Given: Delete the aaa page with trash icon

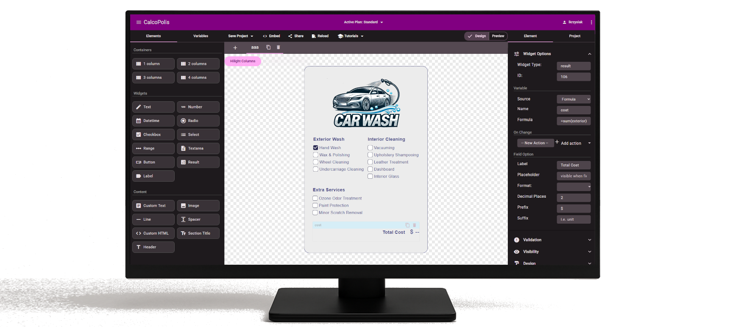Looking at the screenshot, I should pyautogui.click(x=279, y=47).
